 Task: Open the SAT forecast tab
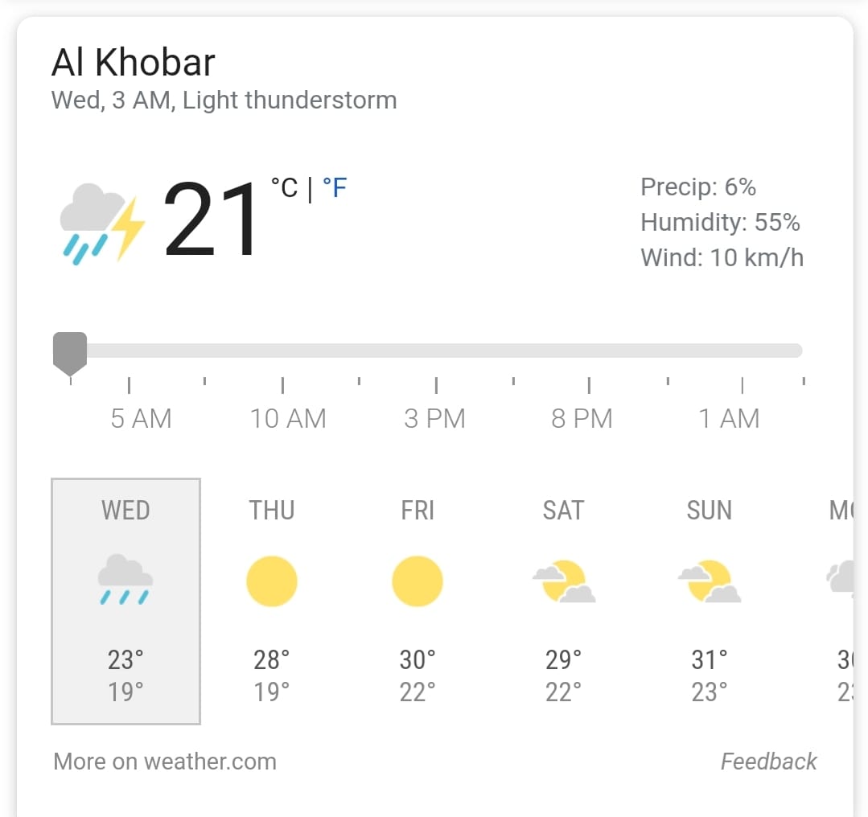pos(564,601)
